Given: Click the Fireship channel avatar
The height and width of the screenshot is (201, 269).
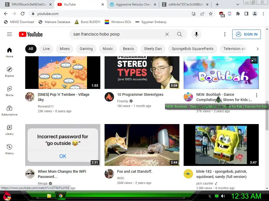Looking at the screenshot, I should (109, 97).
